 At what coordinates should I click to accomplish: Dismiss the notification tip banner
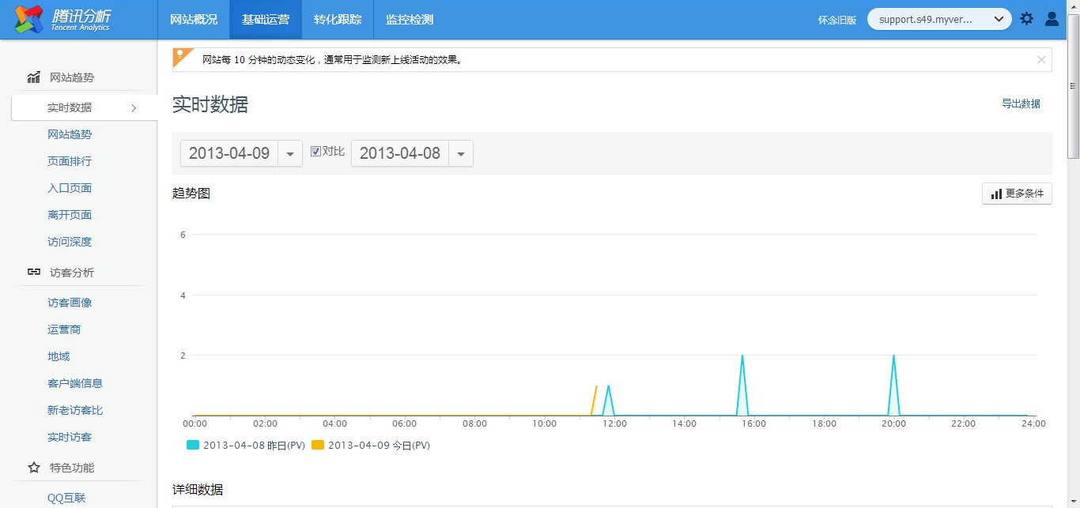pos(1041,59)
